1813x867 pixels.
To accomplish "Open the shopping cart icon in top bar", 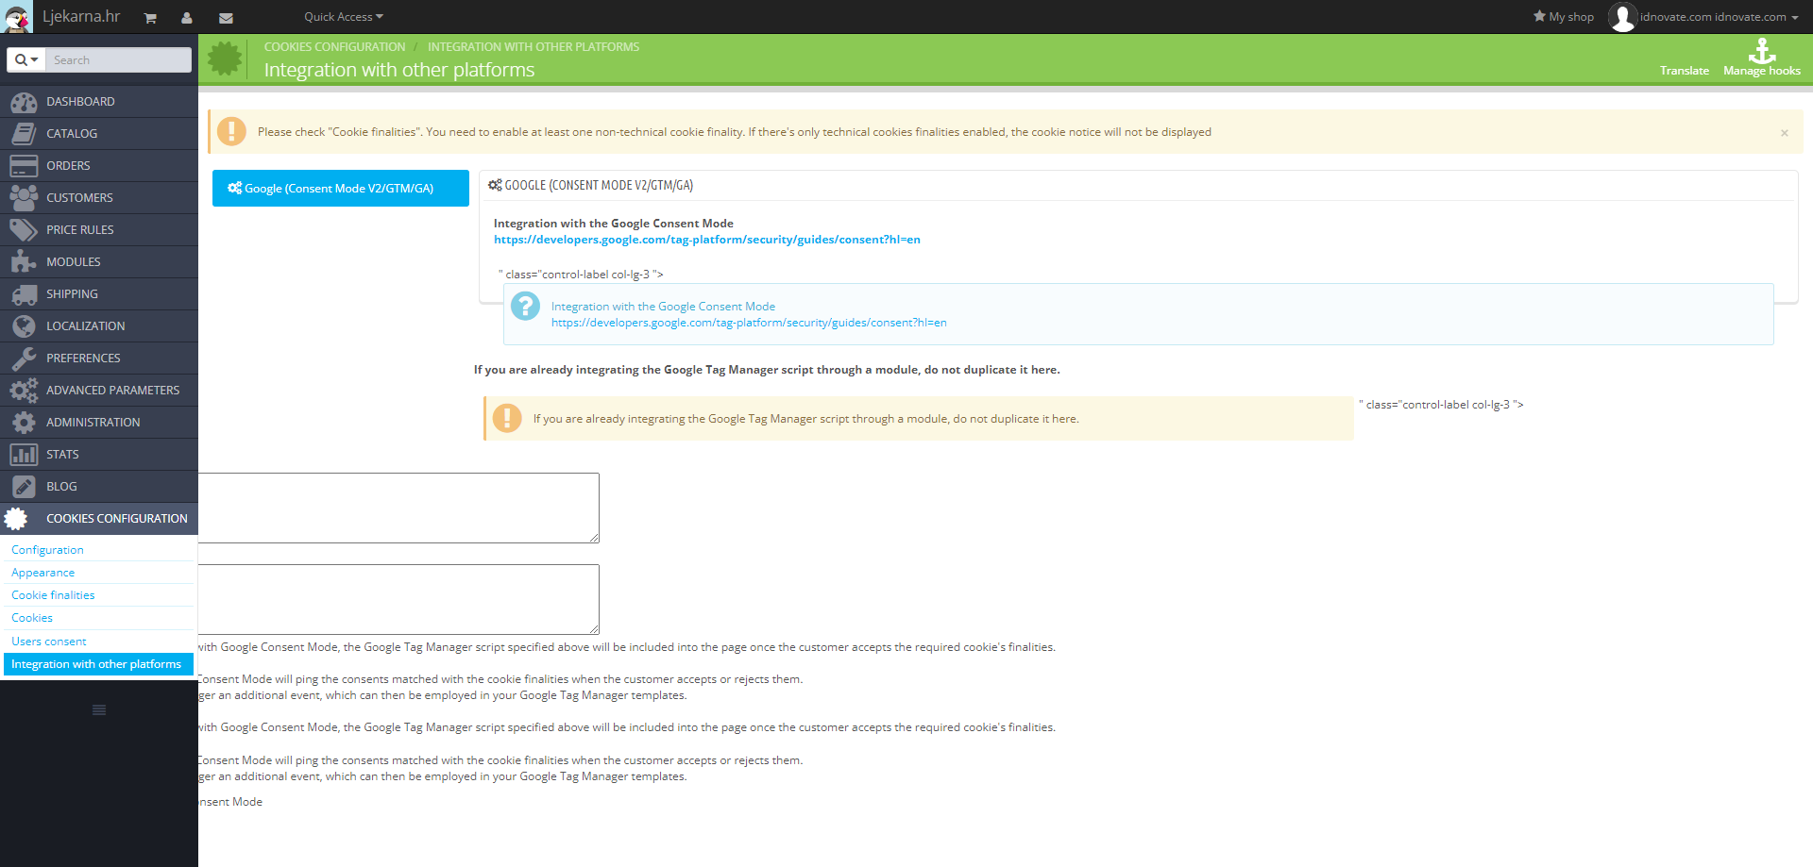I will click(x=150, y=18).
